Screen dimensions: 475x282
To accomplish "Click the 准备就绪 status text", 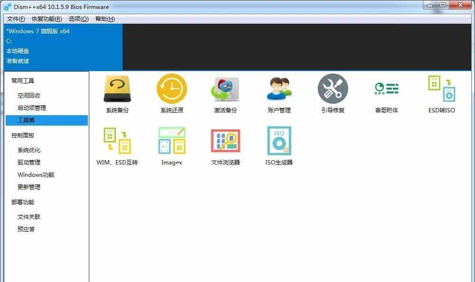I will click(18, 61).
